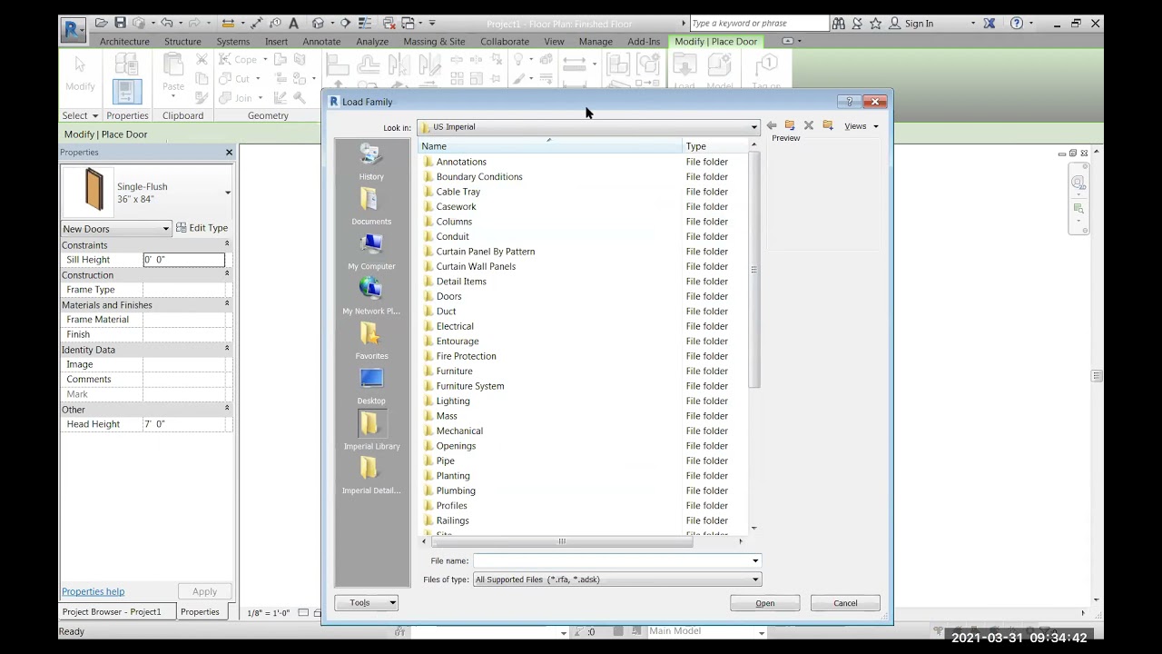Select the Annotations folder
1162x654 pixels.
461,162
